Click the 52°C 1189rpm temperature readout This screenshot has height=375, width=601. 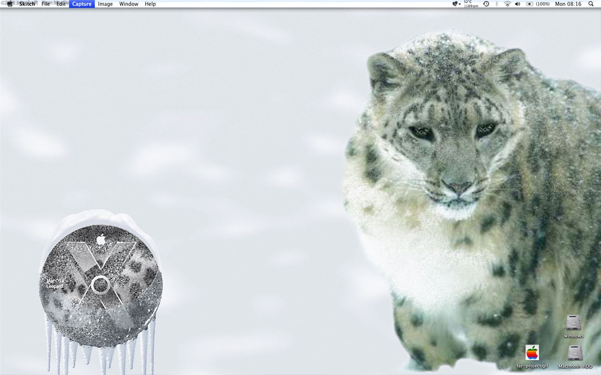coord(471,4)
